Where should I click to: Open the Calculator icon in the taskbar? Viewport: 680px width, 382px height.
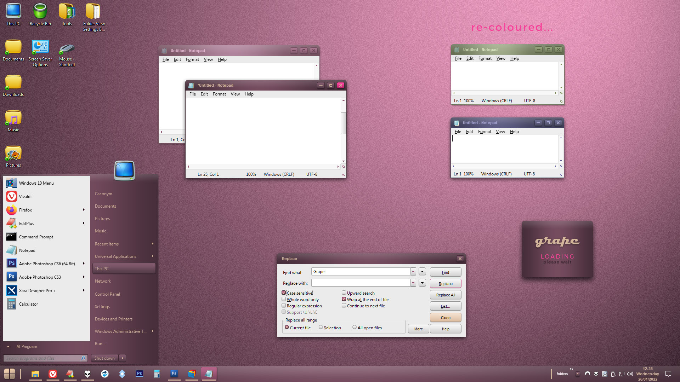[x=157, y=374]
